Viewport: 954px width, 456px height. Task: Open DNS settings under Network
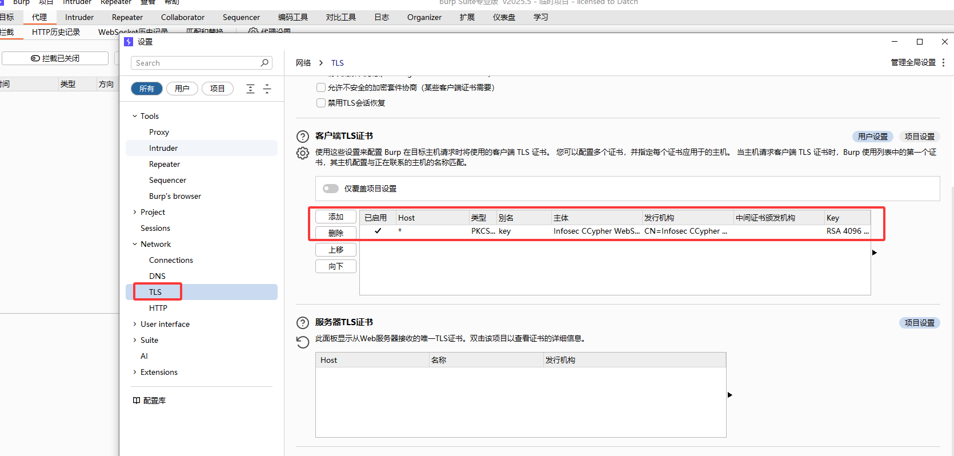coord(157,276)
